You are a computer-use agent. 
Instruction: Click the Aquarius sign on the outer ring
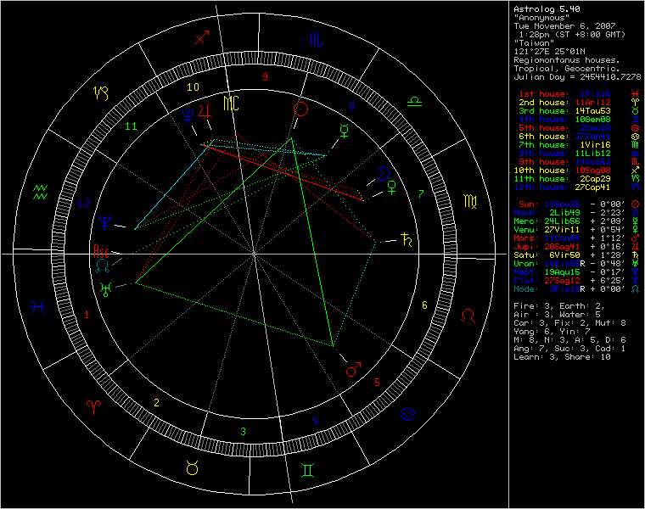tap(41, 193)
